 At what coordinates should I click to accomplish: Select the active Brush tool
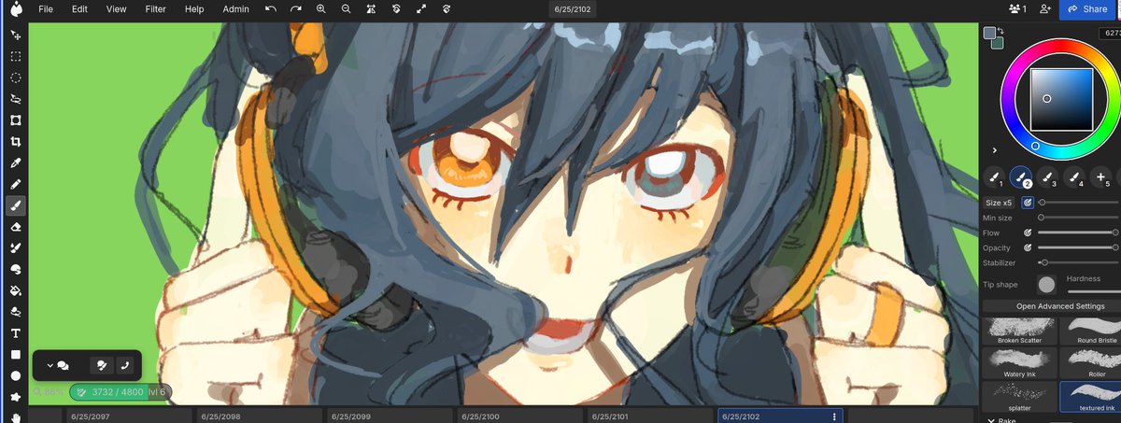pos(15,205)
